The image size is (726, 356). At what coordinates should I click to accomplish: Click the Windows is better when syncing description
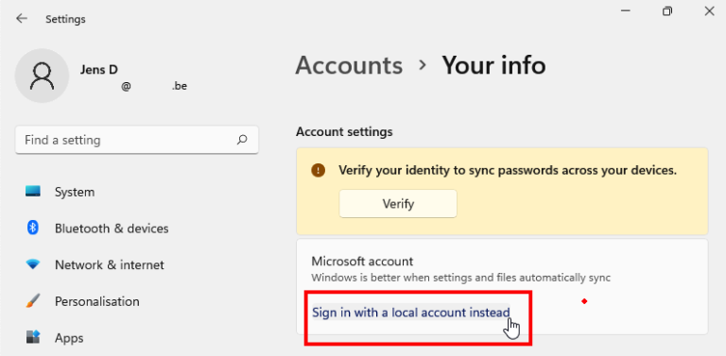point(460,278)
